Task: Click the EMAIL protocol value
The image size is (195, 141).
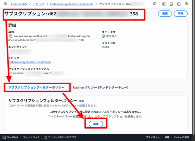Action: click(106, 47)
